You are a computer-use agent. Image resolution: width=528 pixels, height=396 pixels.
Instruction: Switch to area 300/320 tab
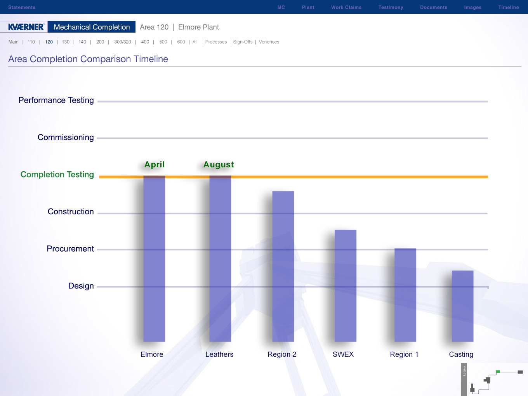click(122, 42)
